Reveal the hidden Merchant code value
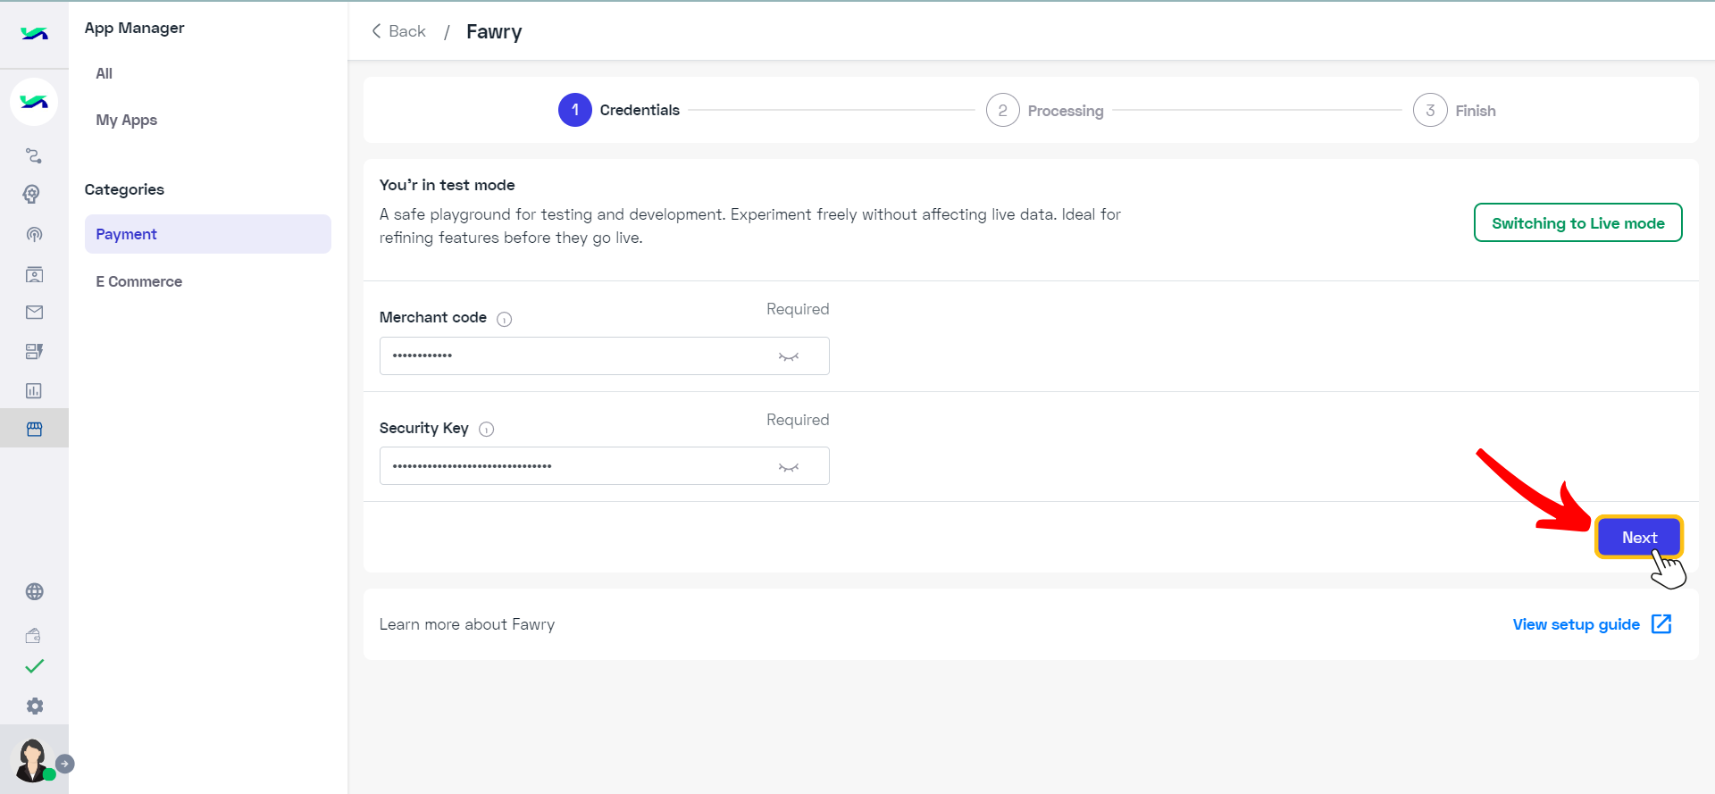Screen dimensions: 1715x794 788,356
